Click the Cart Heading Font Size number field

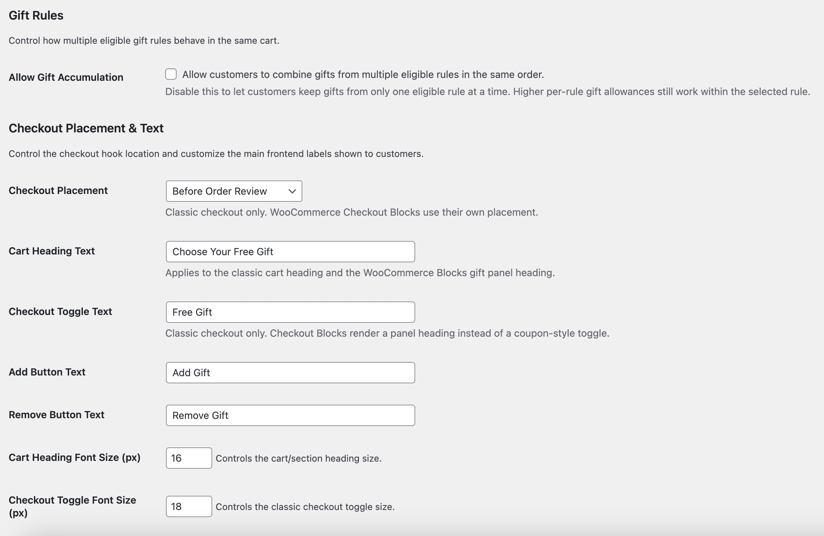click(189, 458)
